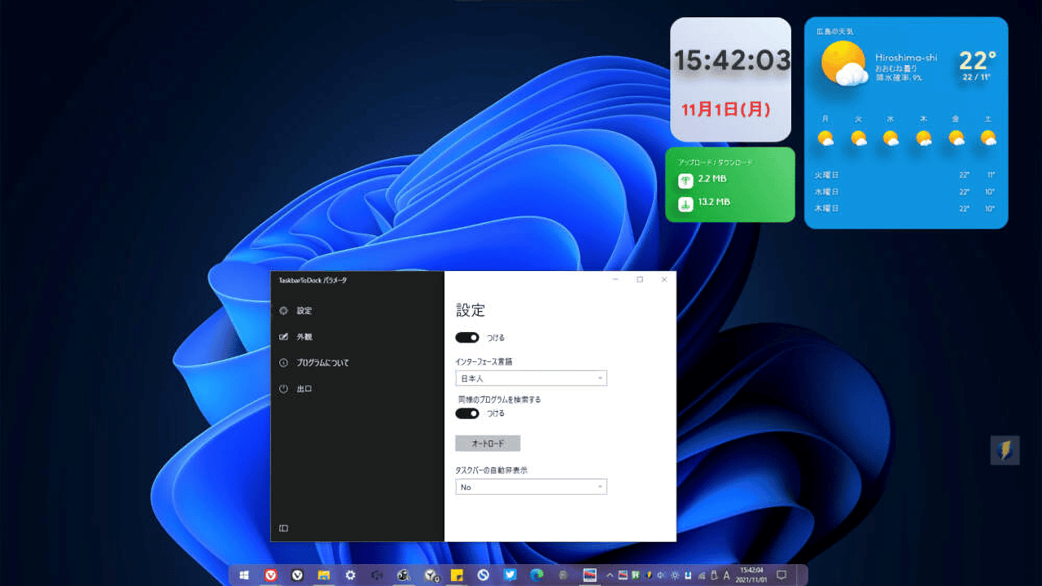Click the 15:42:03 clock widget
Screen dimensions: 1042x586
click(733, 60)
